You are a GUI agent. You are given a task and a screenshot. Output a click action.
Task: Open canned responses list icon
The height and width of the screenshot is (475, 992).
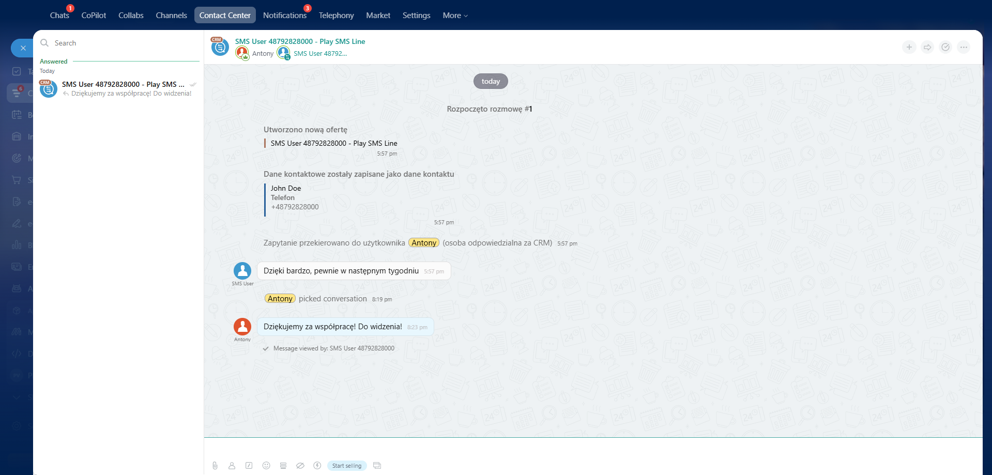[283, 466]
